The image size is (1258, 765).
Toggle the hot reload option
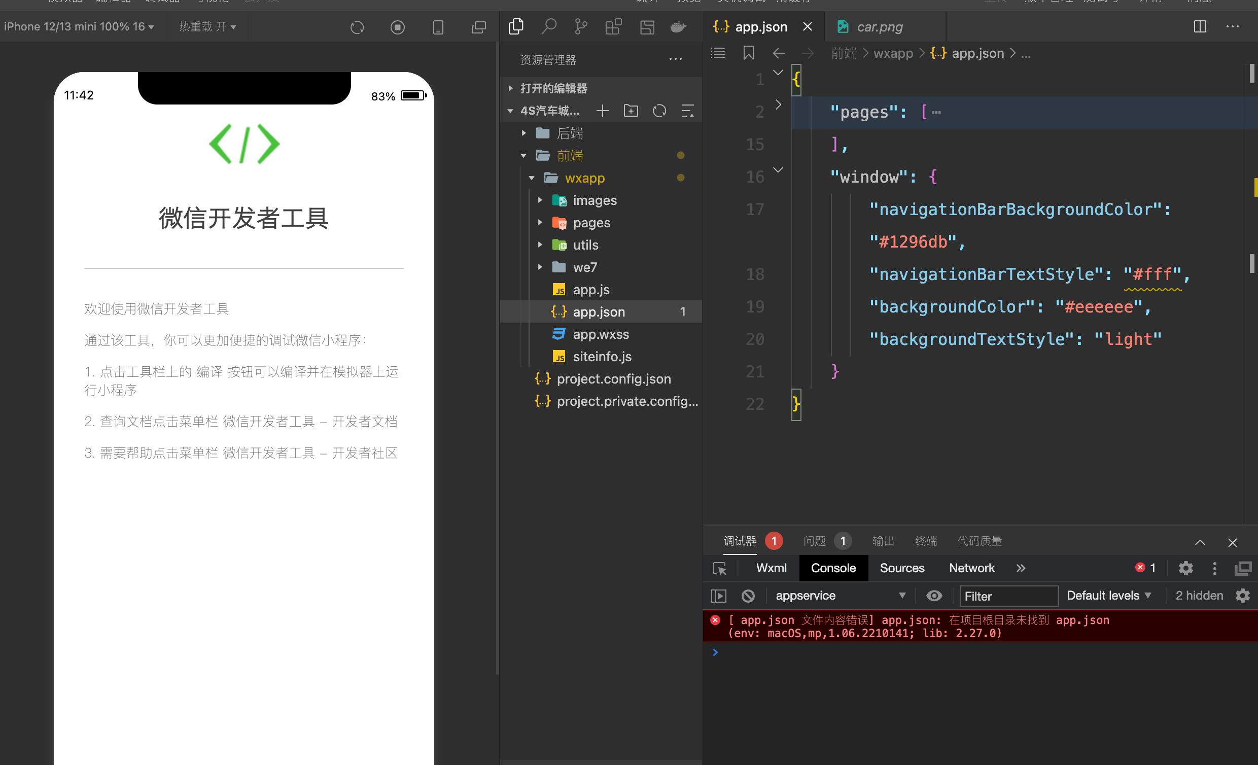[207, 26]
